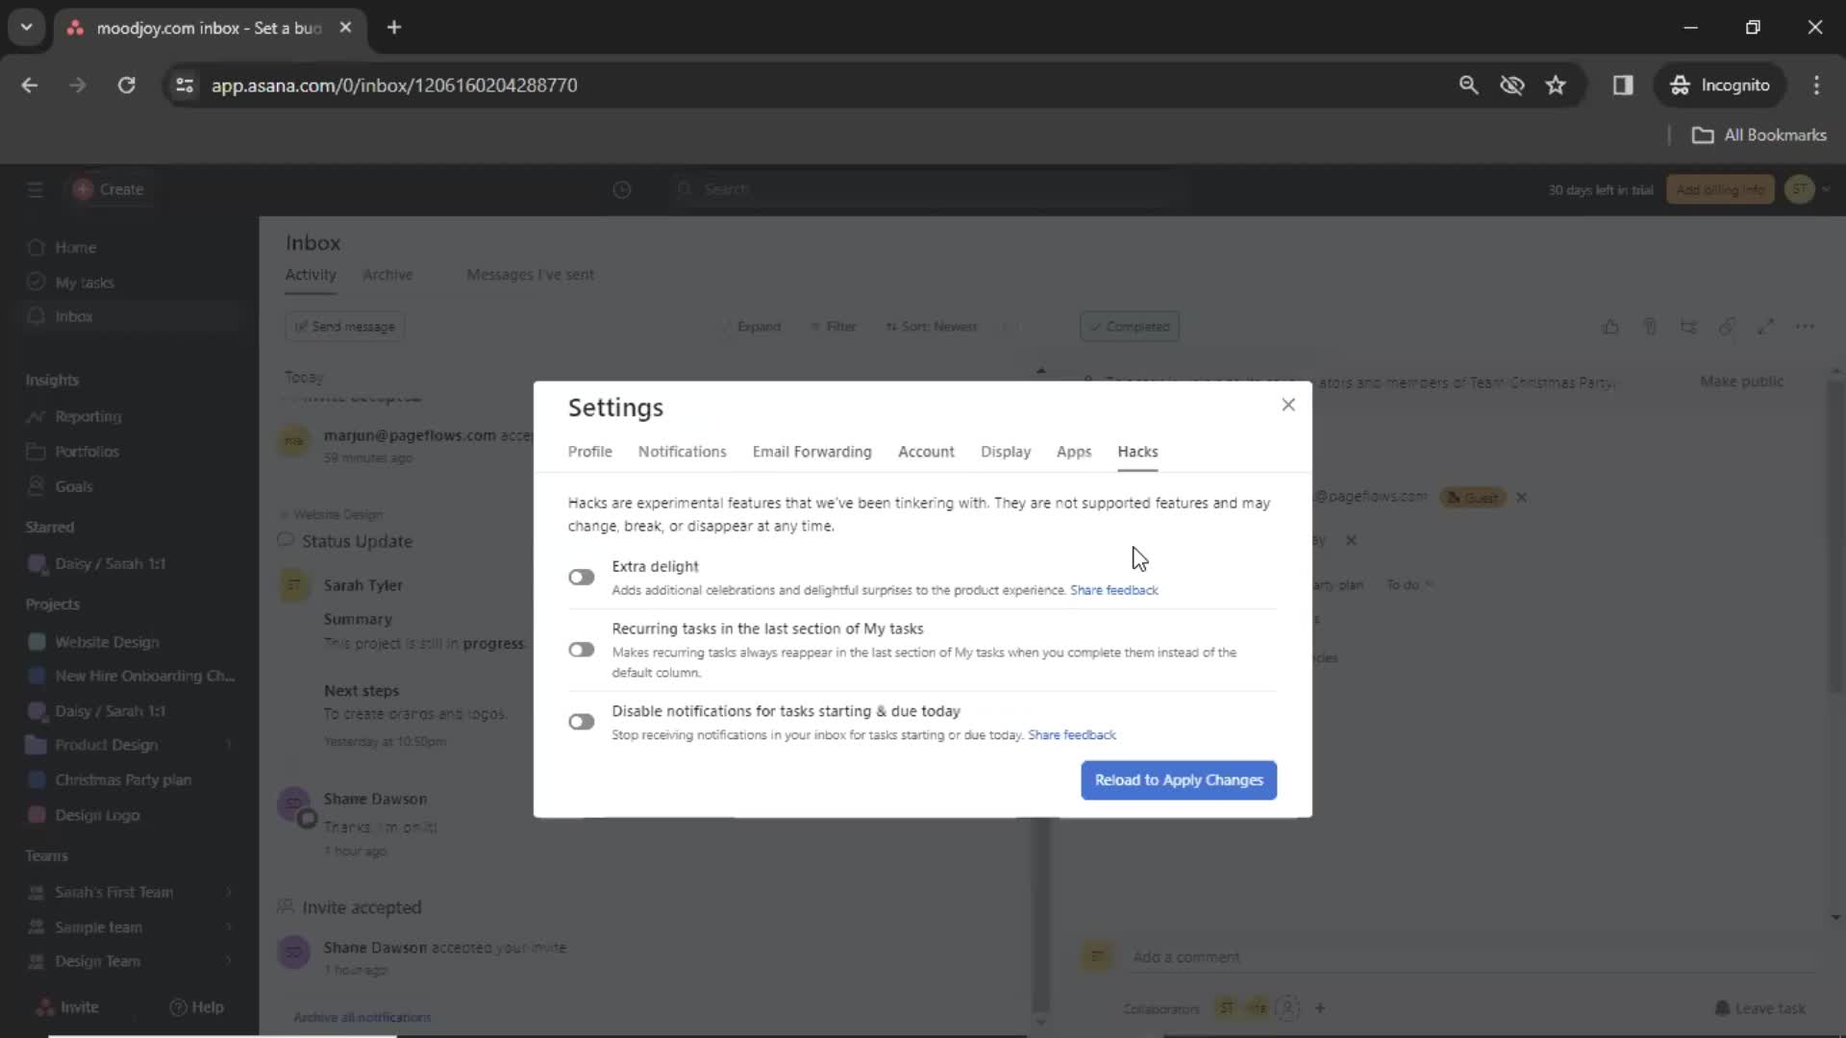Open task in full screen icon
The image size is (1846, 1038).
coord(1765,327)
